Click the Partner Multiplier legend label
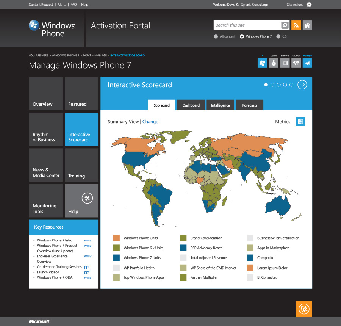This screenshot has width=341, height=326. [x=204, y=277]
